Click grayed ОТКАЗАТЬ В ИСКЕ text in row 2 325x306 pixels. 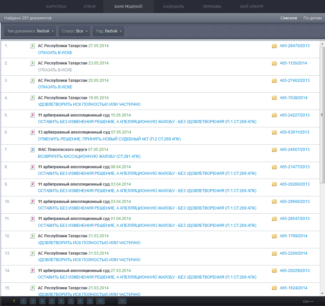55,70
